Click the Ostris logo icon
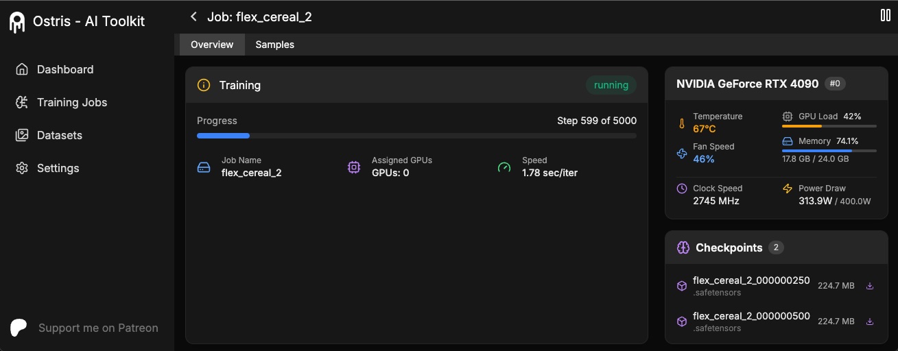Screen dimensions: 898x351 [x=17, y=22]
